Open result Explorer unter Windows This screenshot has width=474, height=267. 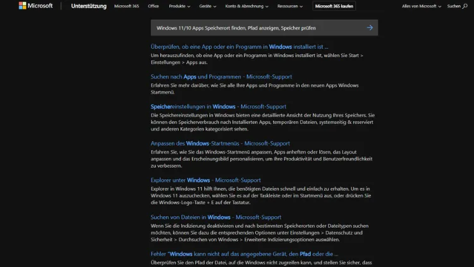pyautogui.click(x=205, y=180)
